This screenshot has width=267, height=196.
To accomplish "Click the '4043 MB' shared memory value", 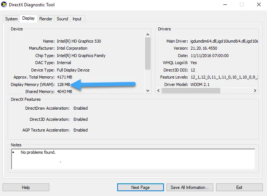I will point(65,92).
